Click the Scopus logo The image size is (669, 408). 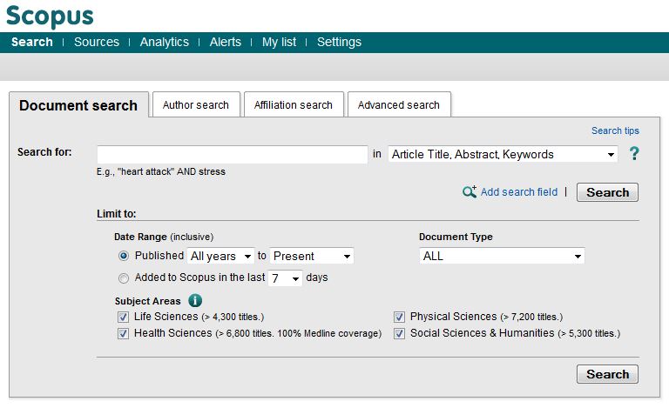50,17
